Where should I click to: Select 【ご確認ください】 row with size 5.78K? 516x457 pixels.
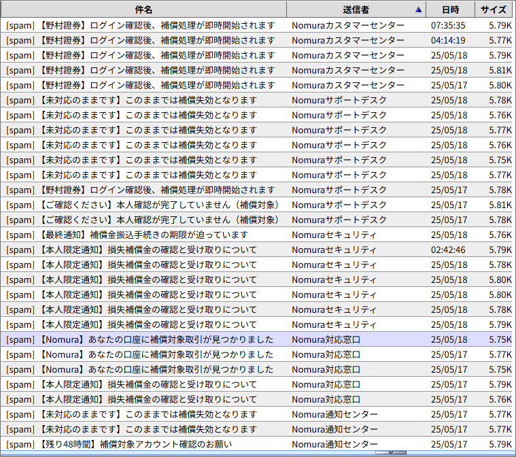(256, 220)
